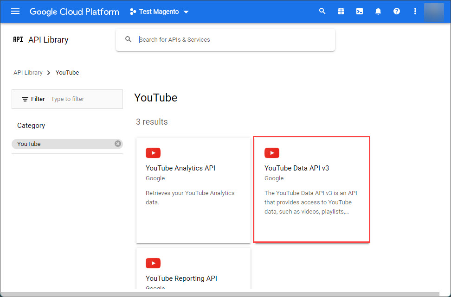Click the magnifier in the API search box

(128, 39)
